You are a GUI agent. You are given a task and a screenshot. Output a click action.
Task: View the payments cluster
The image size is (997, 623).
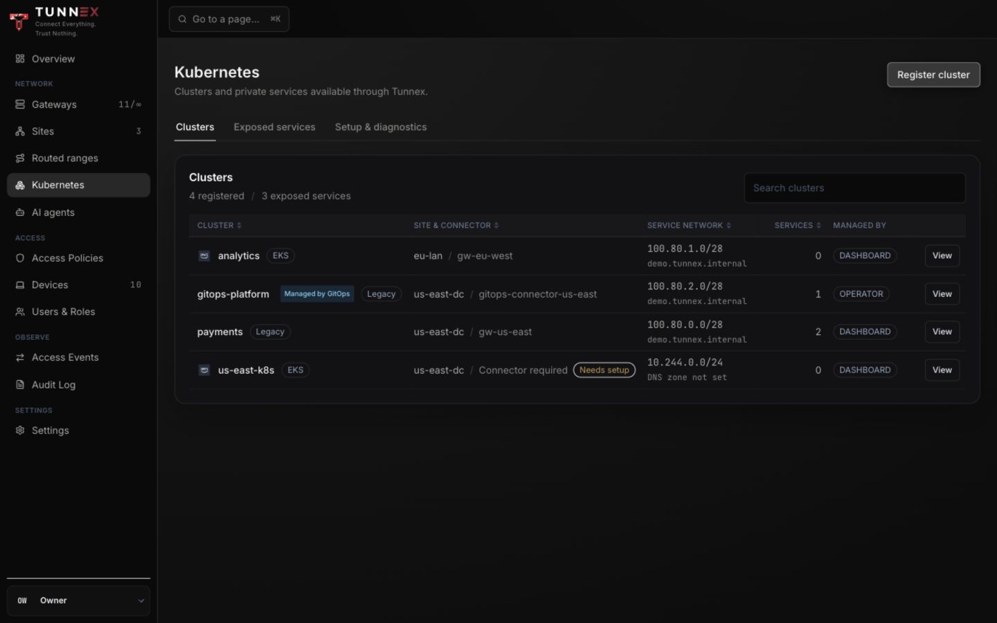(x=942, y=332)
